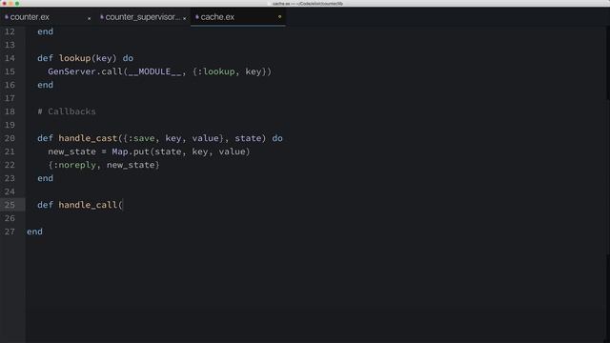Click 'Map.put' on line 21
The height and width of the screenshot is (343, 610).
point(131,151)
